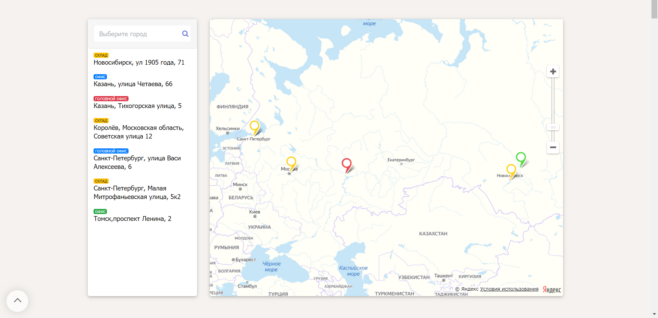Open Yandex terms of use link
This screenshot has width=658, height=318.
[509, 289]
